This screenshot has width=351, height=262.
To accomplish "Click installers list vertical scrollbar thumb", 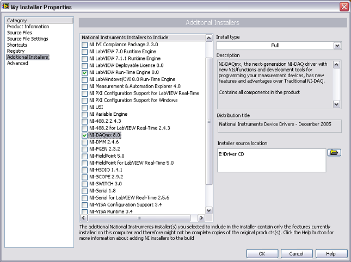I will pyautogui.click(x=209, y=121).
